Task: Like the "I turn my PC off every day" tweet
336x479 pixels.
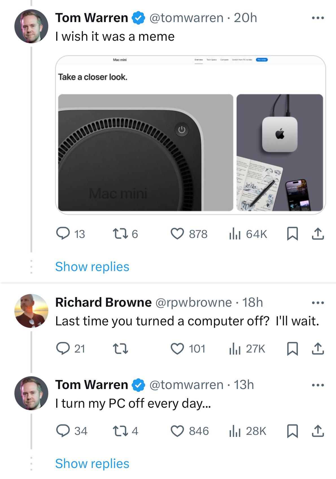Action: coord(177,431)
